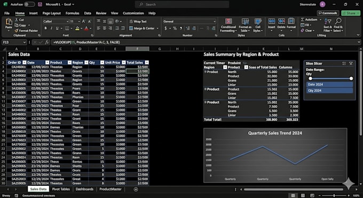Decrease font size with smaller A icon

coord(90,21)
